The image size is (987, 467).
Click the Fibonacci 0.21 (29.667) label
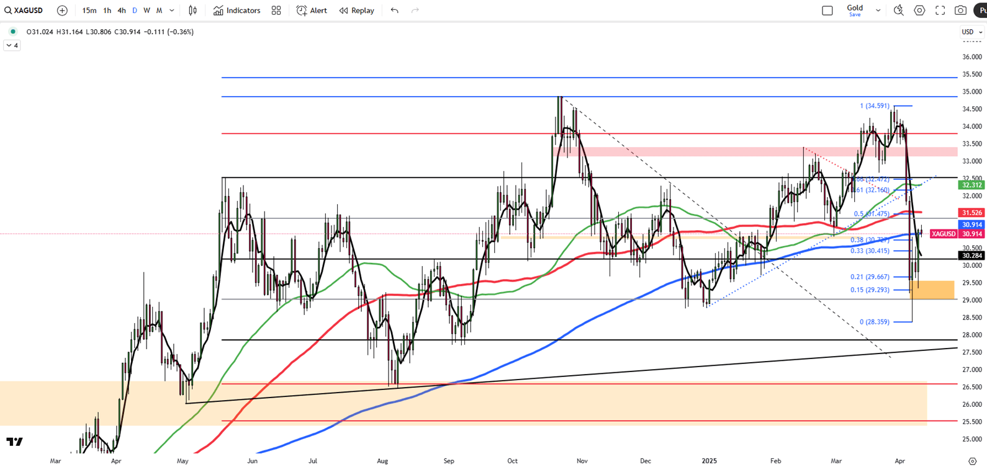870,277
